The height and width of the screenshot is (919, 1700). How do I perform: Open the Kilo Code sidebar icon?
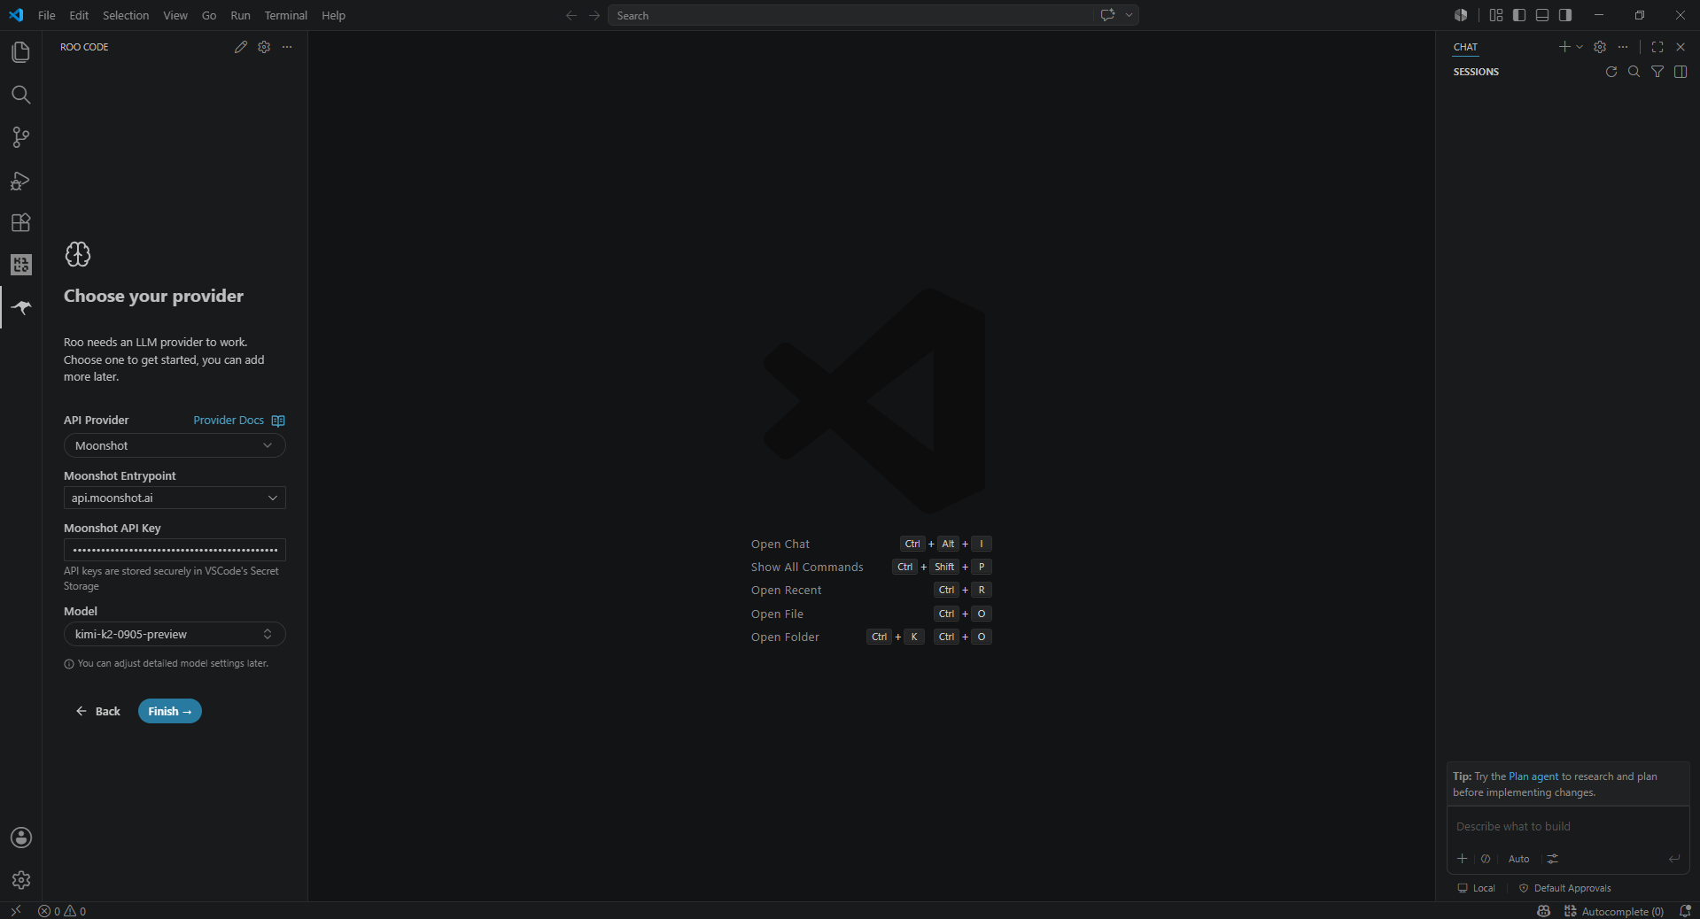pyautogui.click(x=21, y=265)
